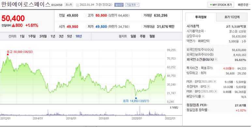Click current price 50,400
This screenshot has height=127, width=252.
pyautogui.click(x=13, y=18)
